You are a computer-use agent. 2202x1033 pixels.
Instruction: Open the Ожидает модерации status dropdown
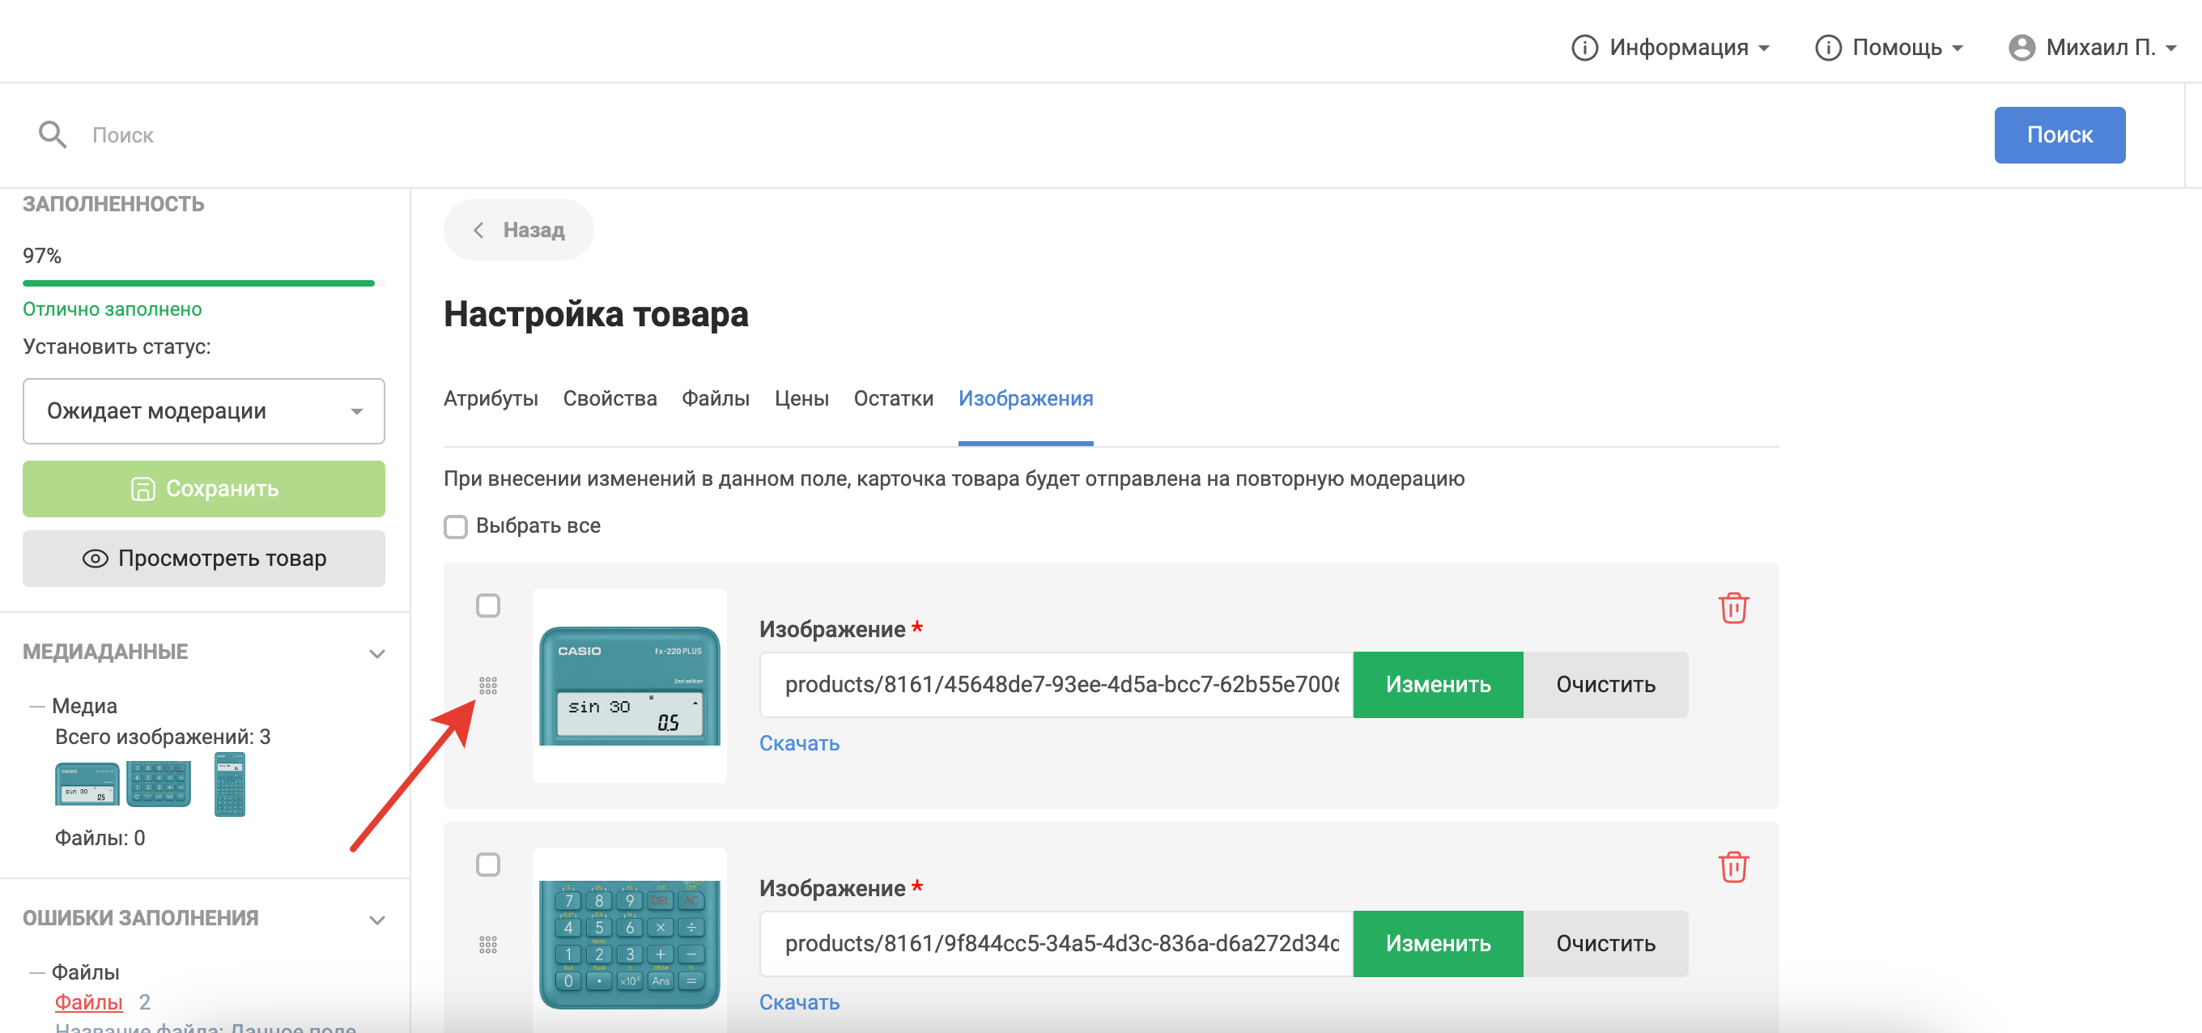203,411
